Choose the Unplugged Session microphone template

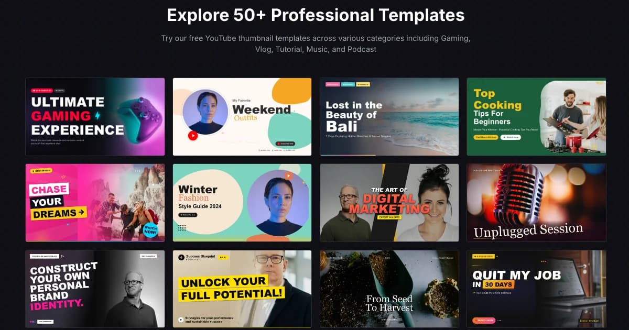pyautogui.click(x=537, y=203)
